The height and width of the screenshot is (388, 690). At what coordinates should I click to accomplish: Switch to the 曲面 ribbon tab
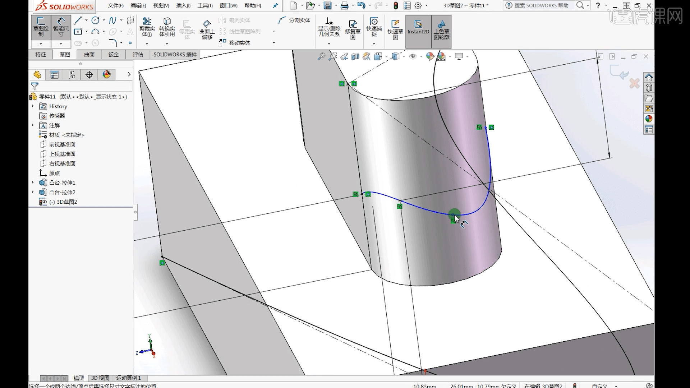[x=89, y=55]
